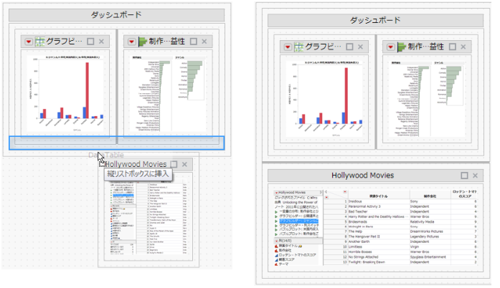The width and height of the screenshot is (500, 288).
Task: Click nominal icon beside テーマ column
Action: click(276, 264)
